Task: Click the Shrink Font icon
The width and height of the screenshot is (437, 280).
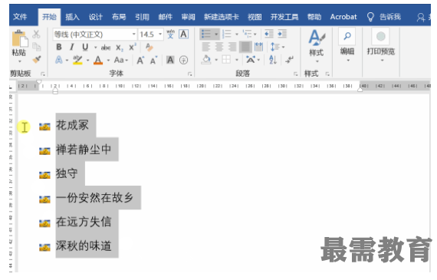Action: tap(153, 60)
